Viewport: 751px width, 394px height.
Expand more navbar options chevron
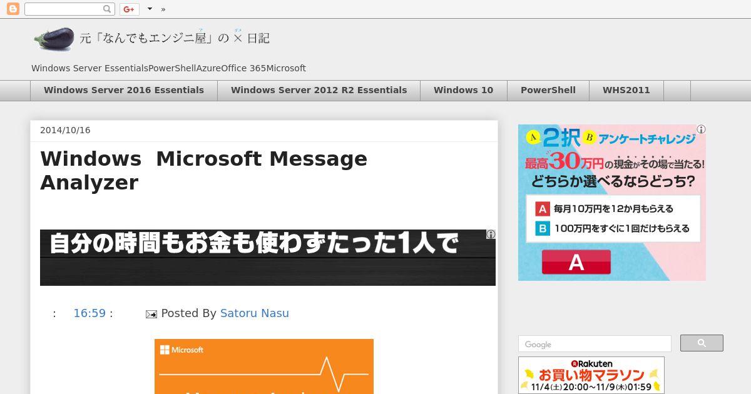[x=163, y=9]
